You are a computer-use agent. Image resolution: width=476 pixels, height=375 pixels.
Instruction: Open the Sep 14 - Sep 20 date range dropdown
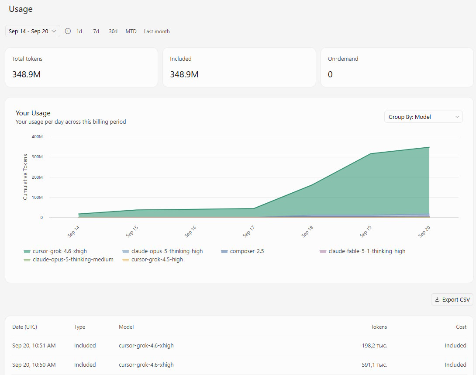(x=32, y=31)
